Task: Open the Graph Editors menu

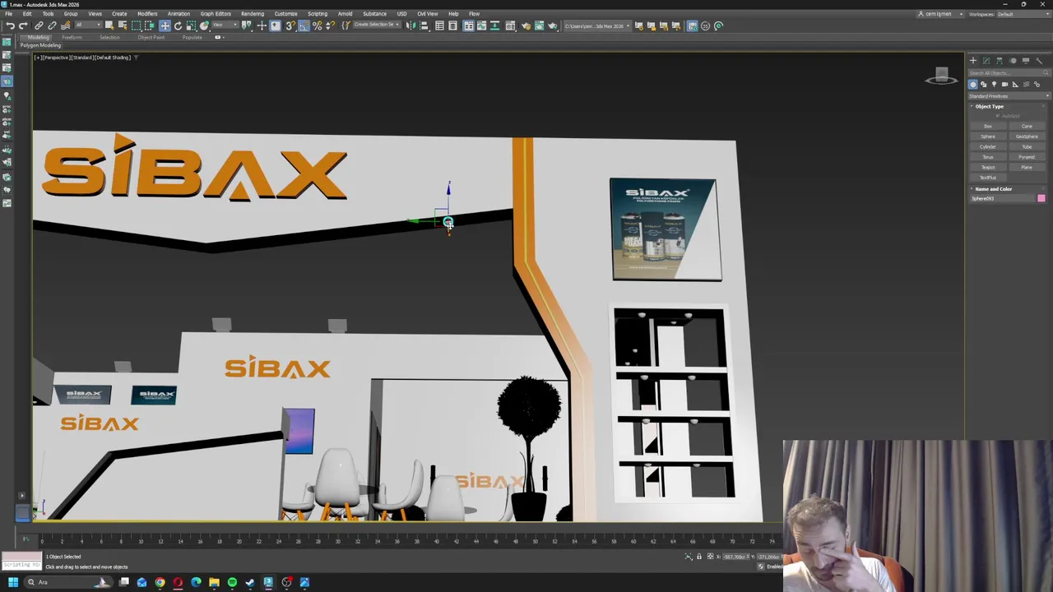Action: [x=216, y=14]
